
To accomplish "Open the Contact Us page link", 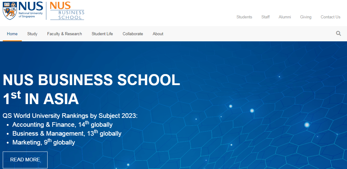I will click(x=330, y=17).
